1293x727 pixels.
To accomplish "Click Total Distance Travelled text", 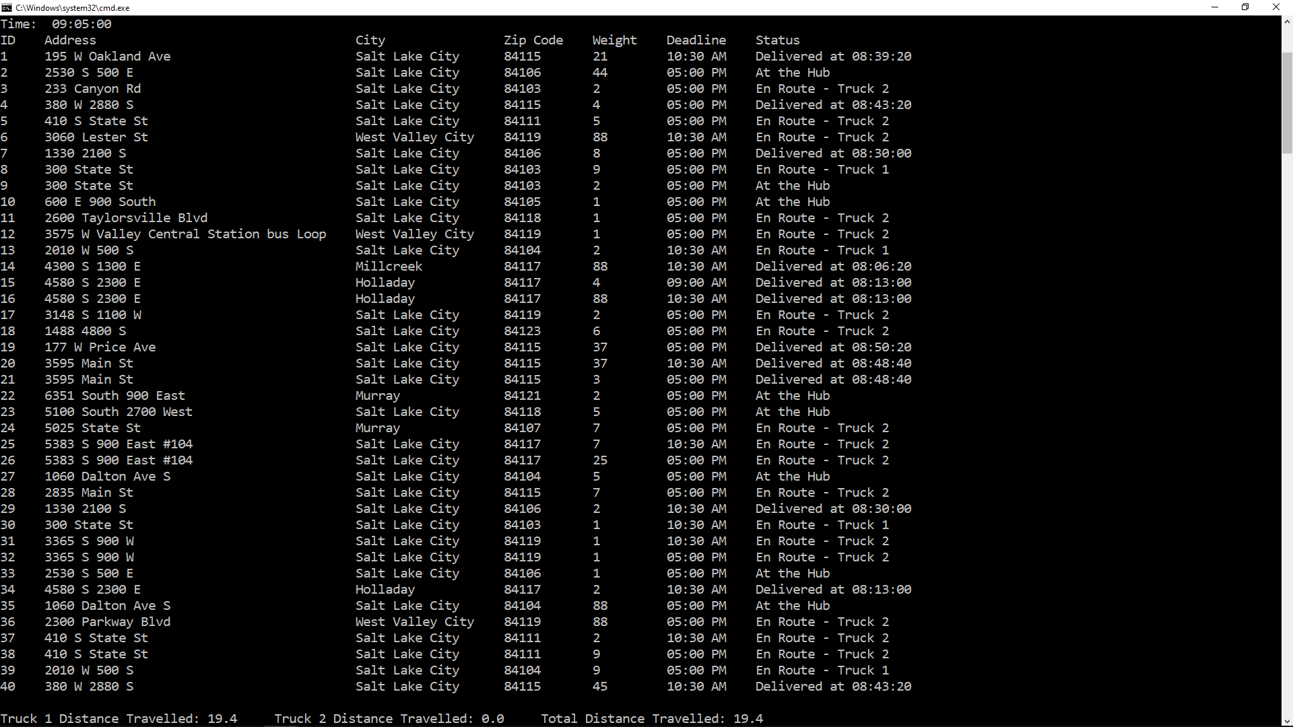I will click(651, 718).
